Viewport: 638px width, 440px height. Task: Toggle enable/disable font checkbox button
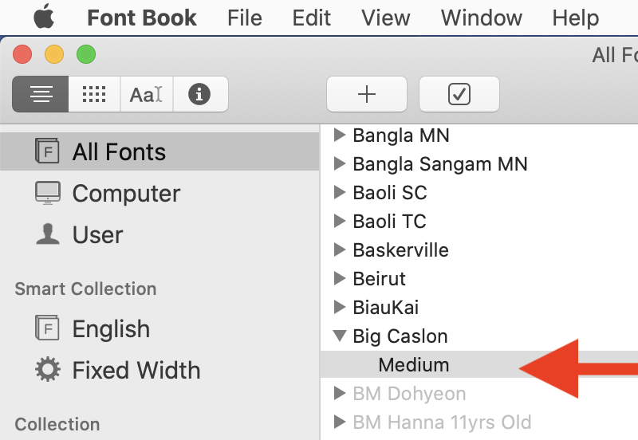[x=459, y=94]
